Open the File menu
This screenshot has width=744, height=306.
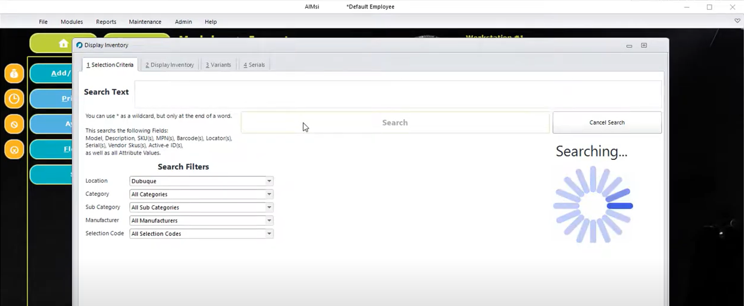pyautogui.click(x=43, y=22)
